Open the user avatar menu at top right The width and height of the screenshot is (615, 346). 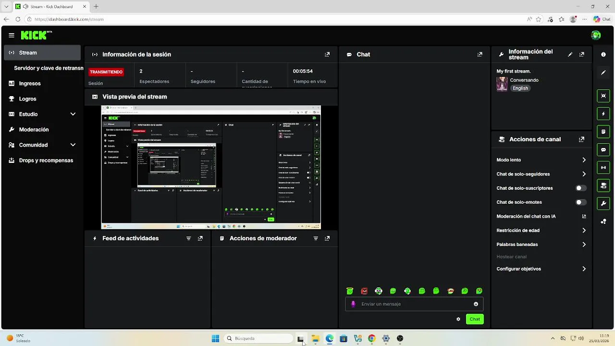click(x=596, y=35)
